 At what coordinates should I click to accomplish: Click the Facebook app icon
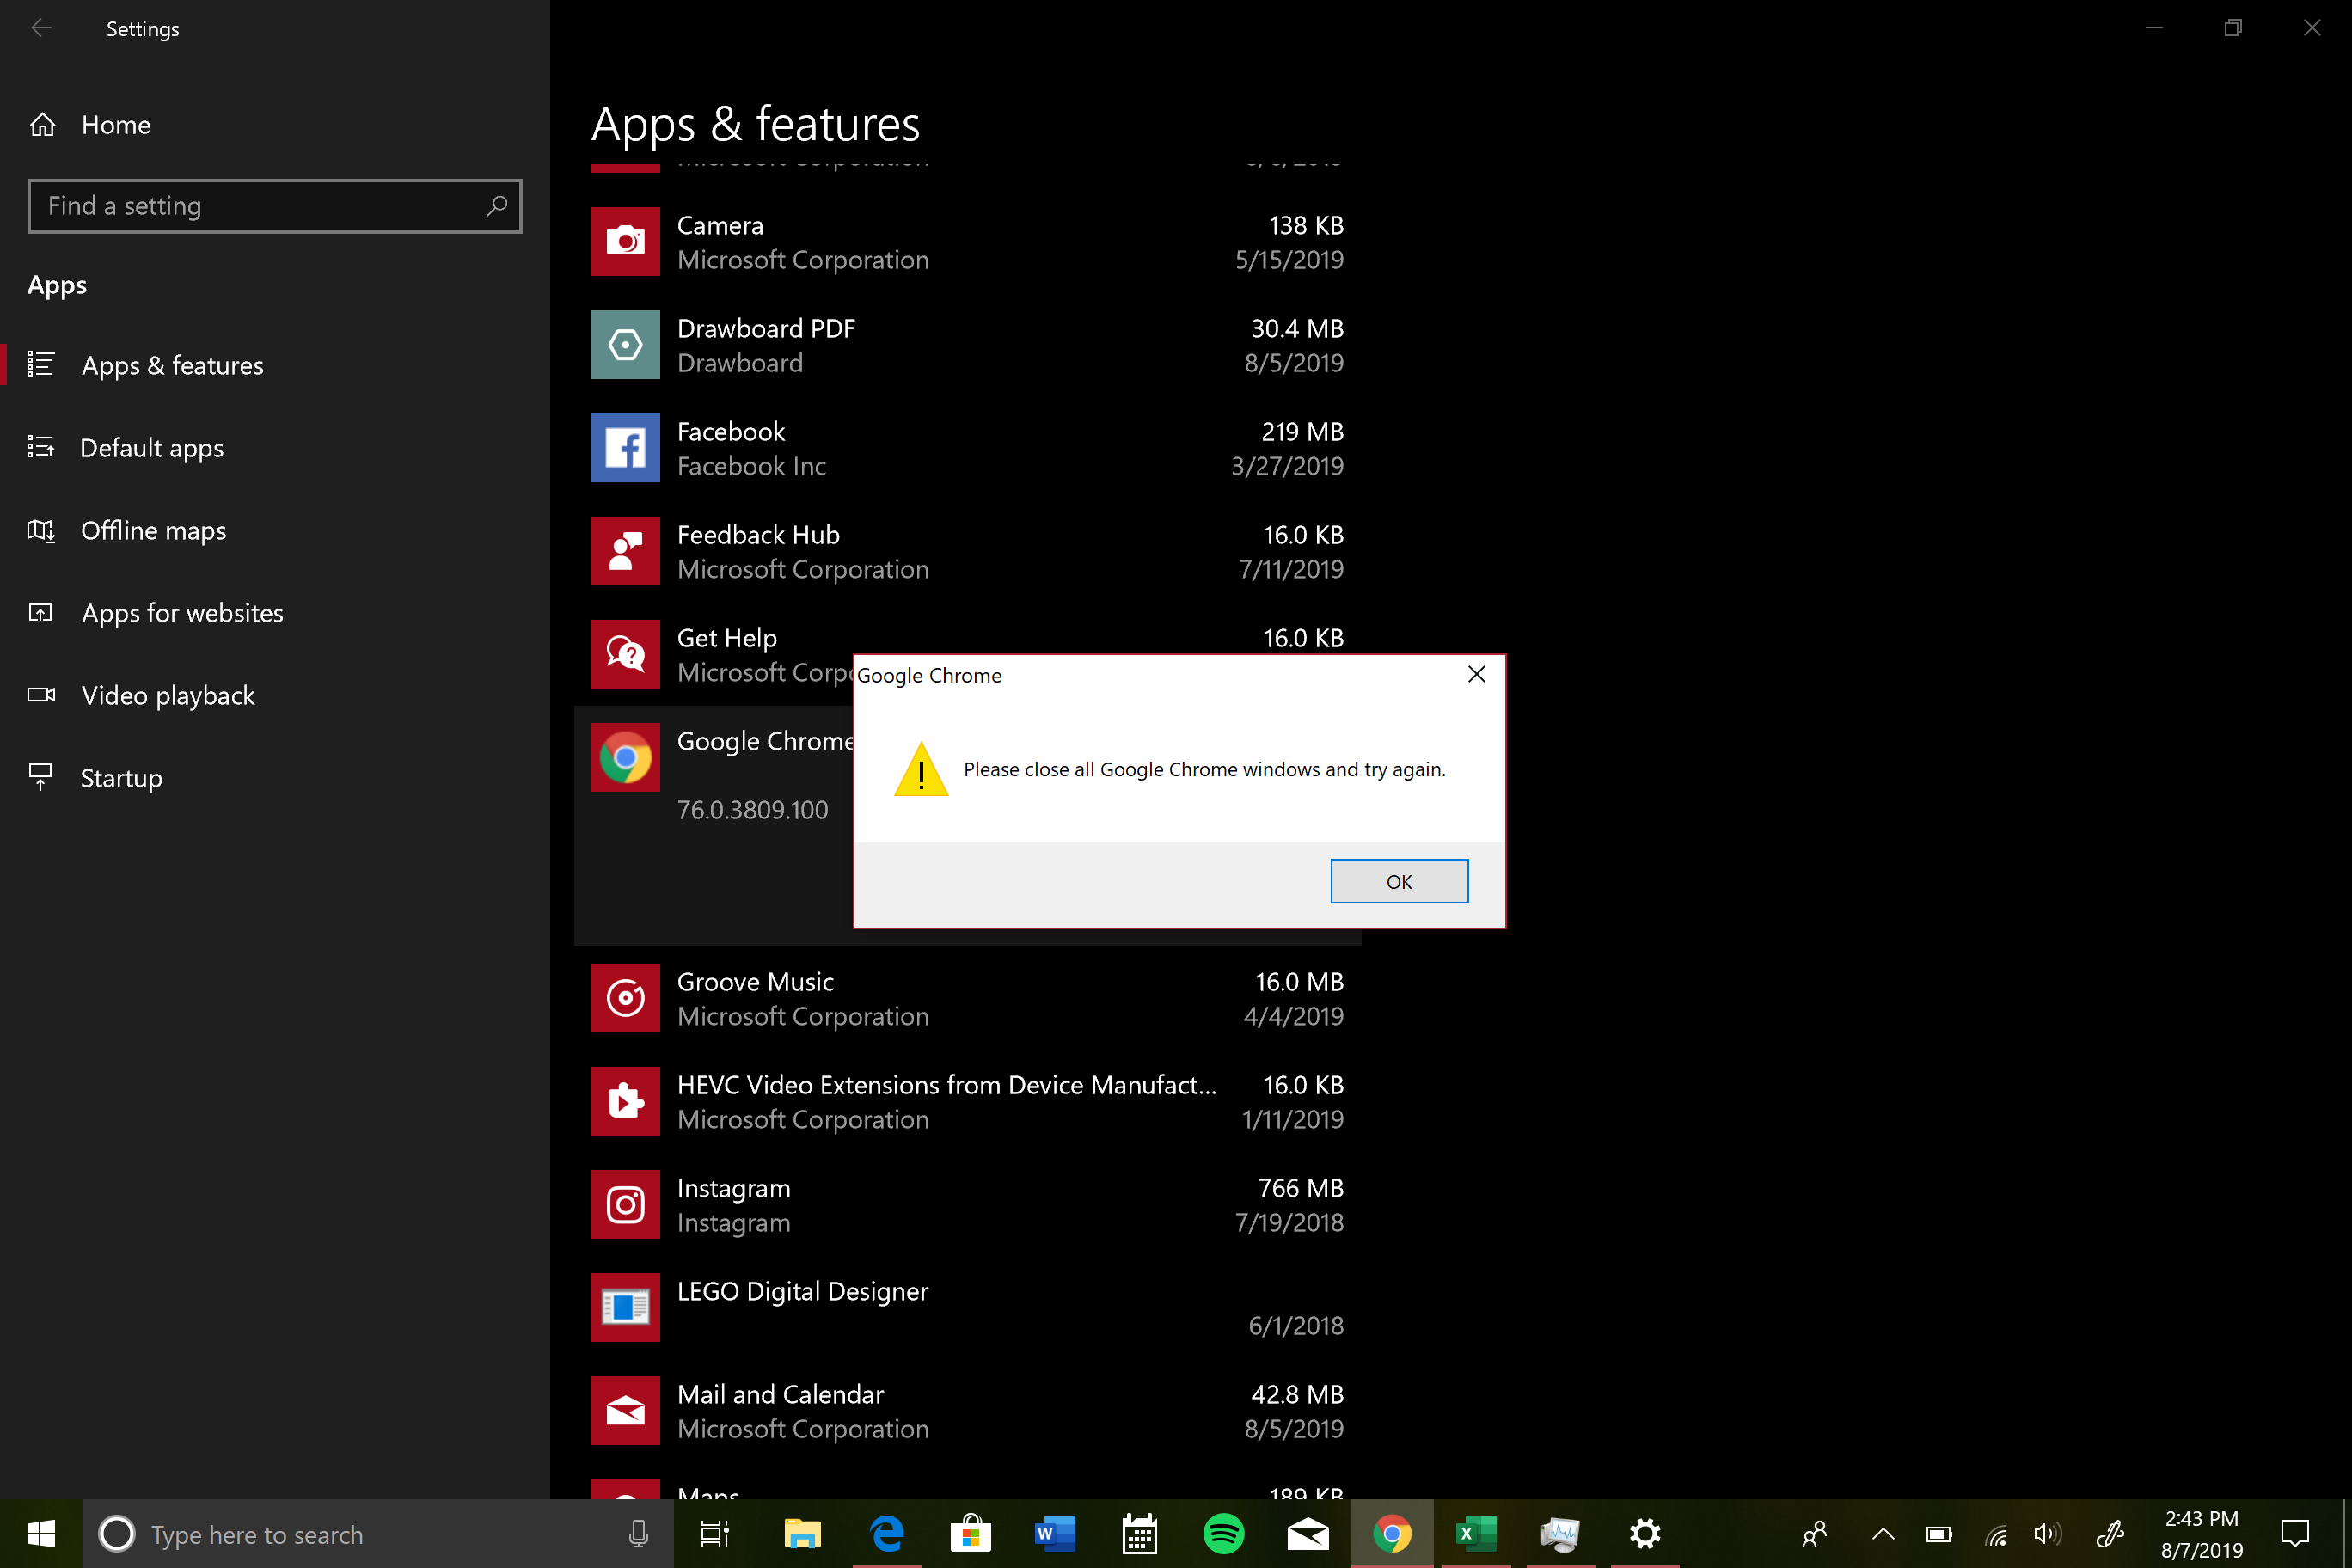[625, 447]
